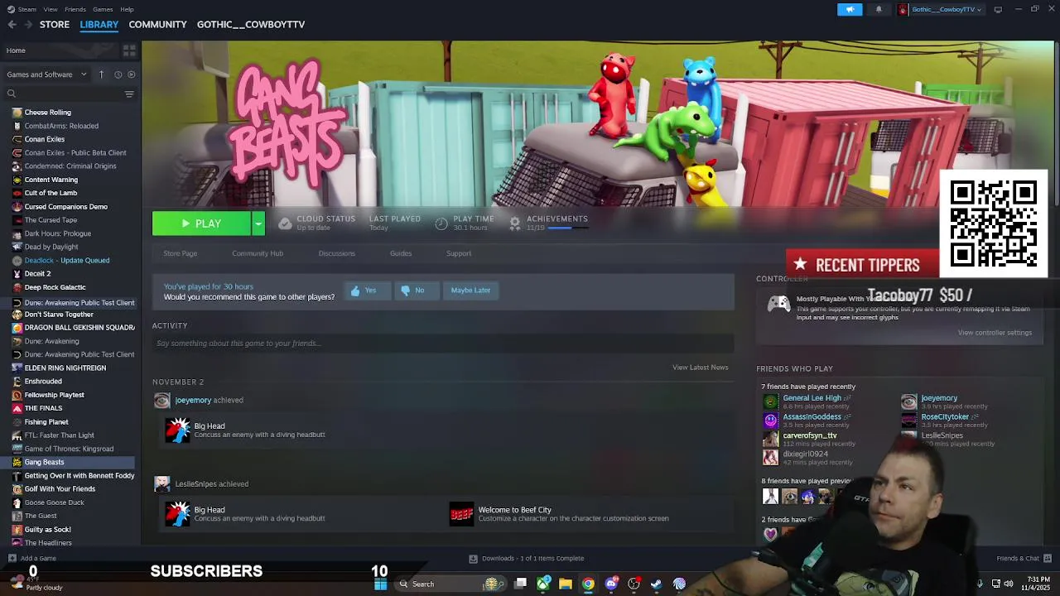Open the Games menu
1060x596 pixels.
point(104,10)
